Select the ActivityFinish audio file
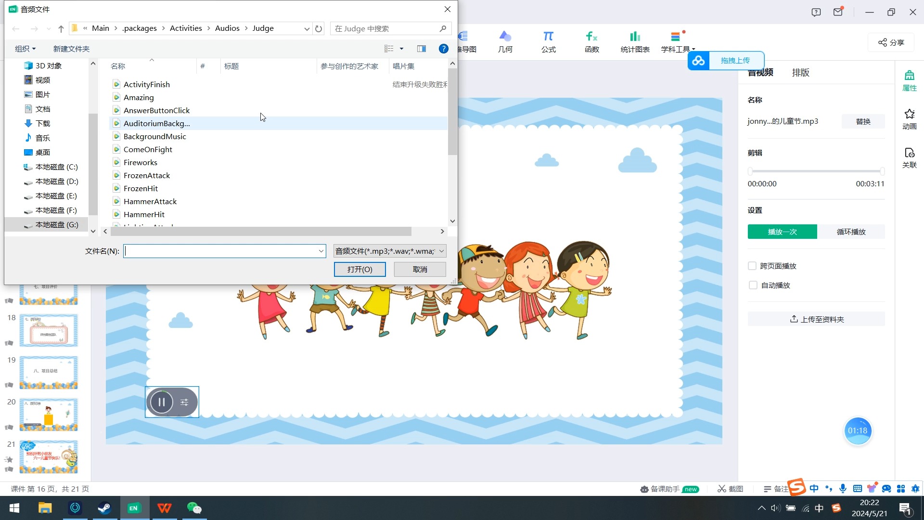Viewport: 924px width, 520px height. [147, 84]
